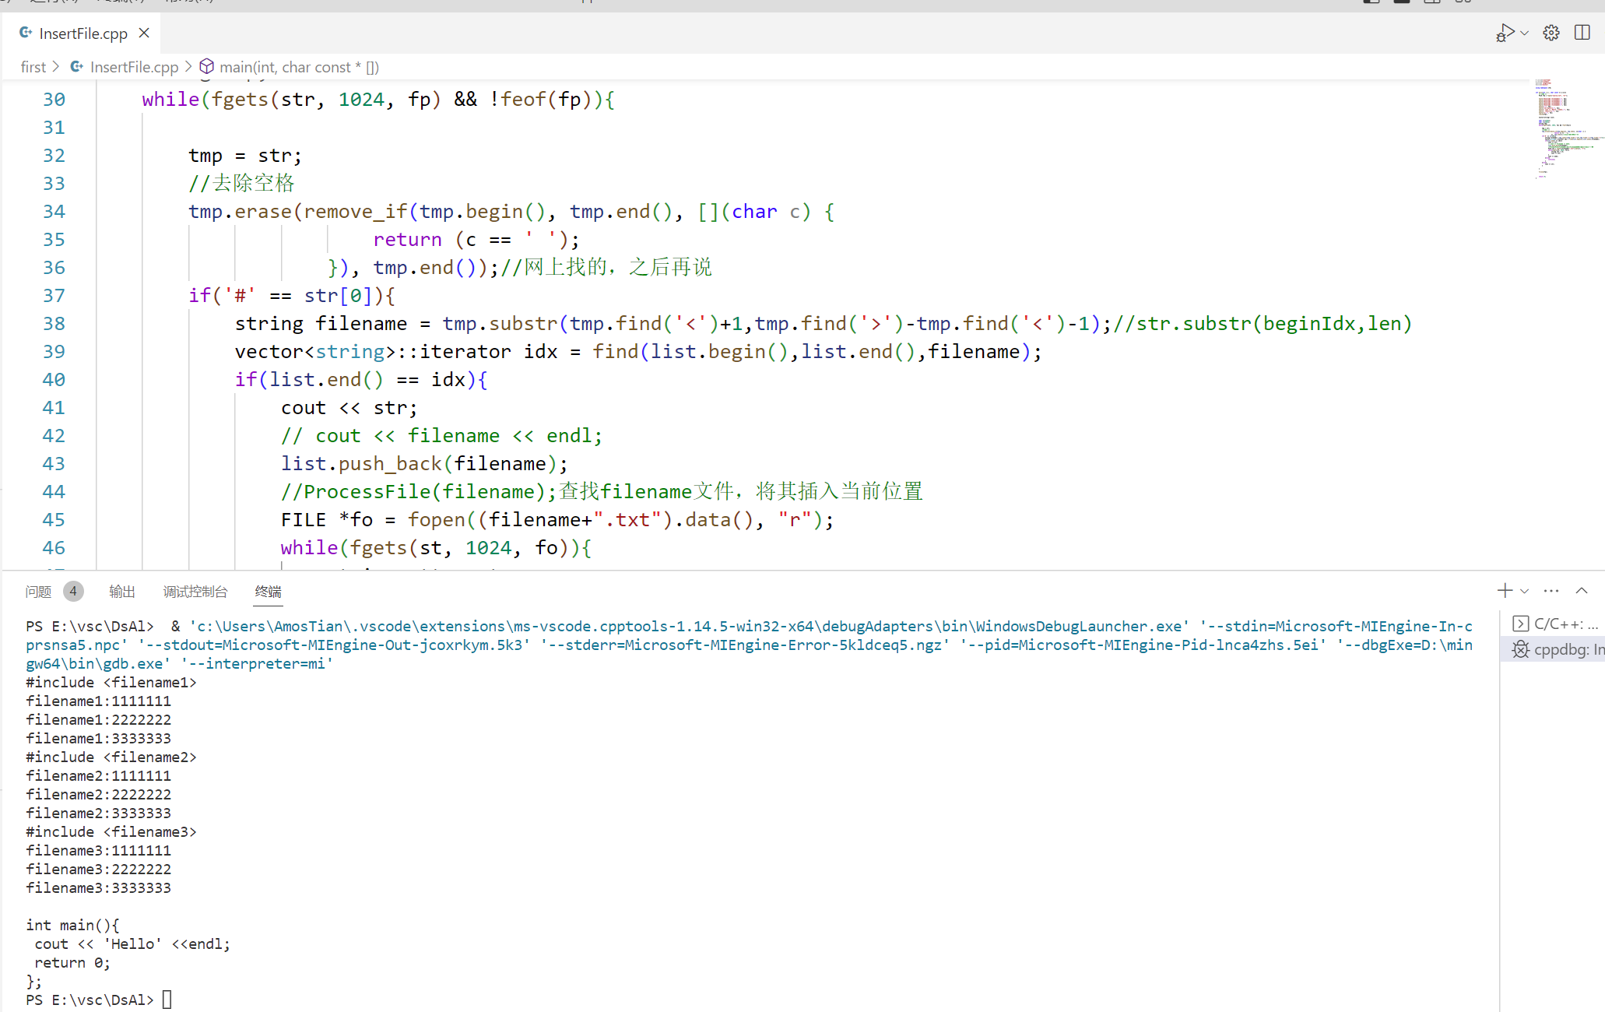Select the 终端 terminal tab
Screen dimensions: 1605x1012
[x=268, y=592]
